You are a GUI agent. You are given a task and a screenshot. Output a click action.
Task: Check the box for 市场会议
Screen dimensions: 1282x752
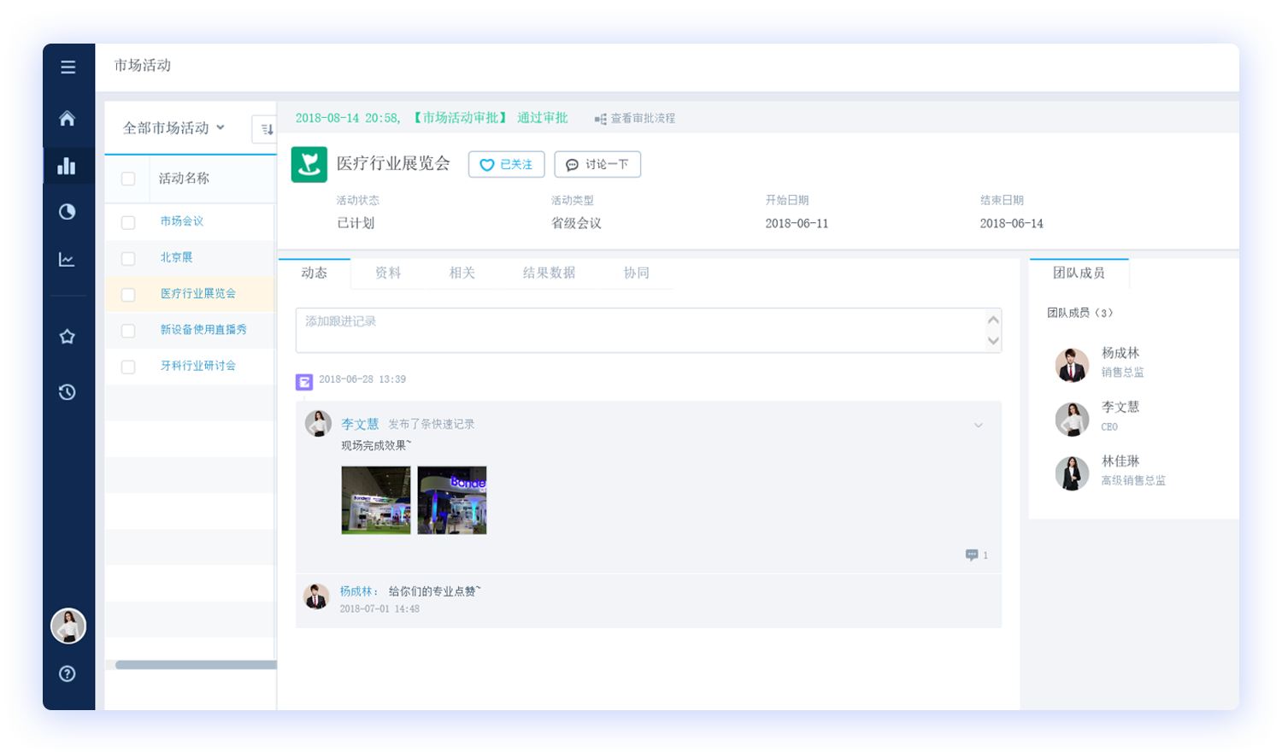point(128,222)
